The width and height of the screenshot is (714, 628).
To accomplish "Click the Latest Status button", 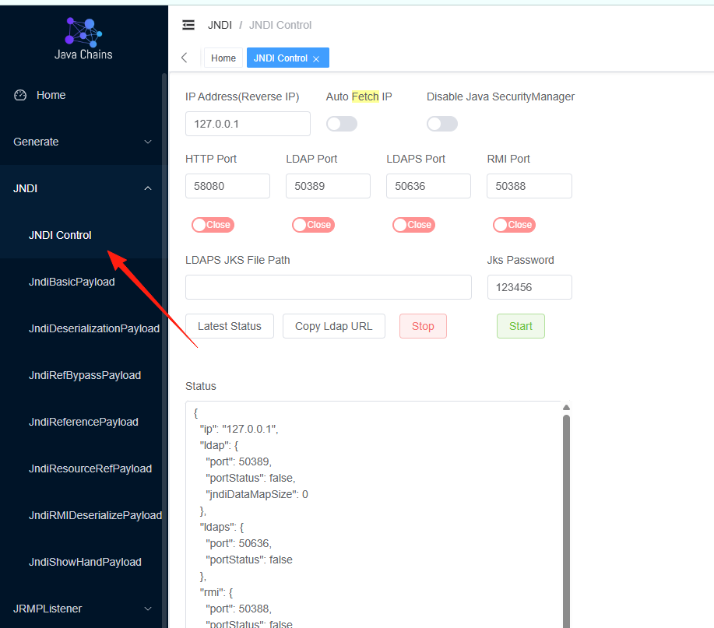I will coord(230,326).
